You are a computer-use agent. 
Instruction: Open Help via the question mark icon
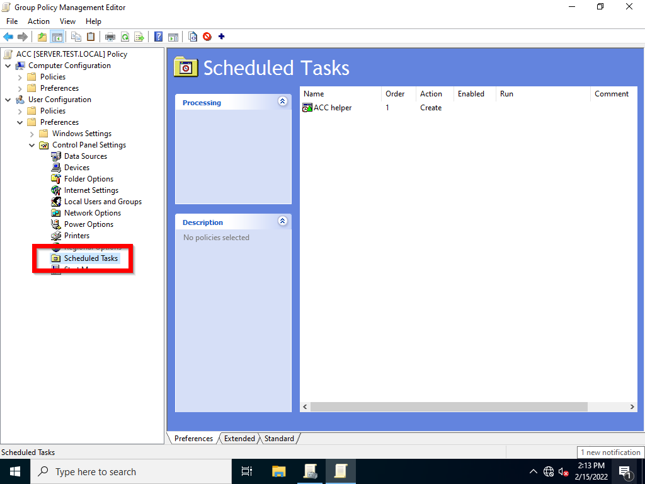point(158,37)
